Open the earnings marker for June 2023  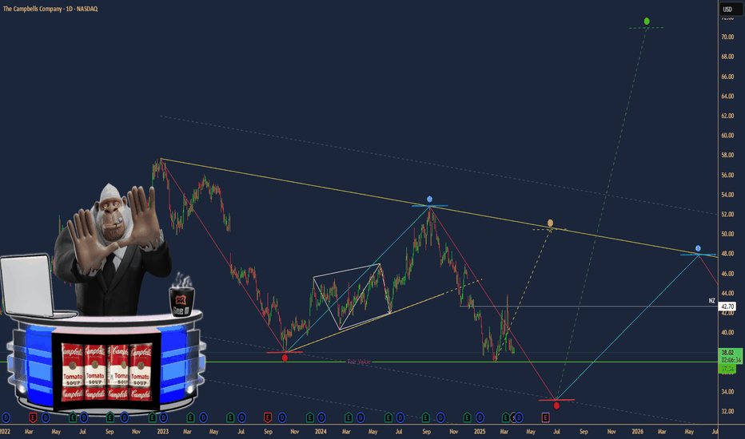230,417
